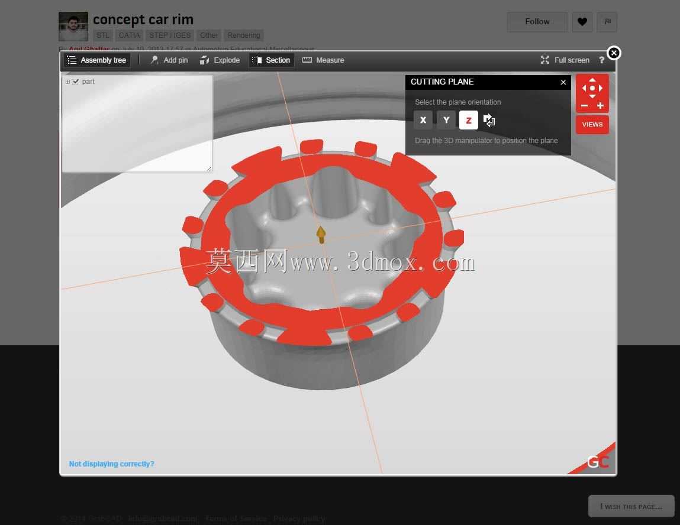680x525 pixels.
Task: Open the CATIA tag
Action: 129,35
